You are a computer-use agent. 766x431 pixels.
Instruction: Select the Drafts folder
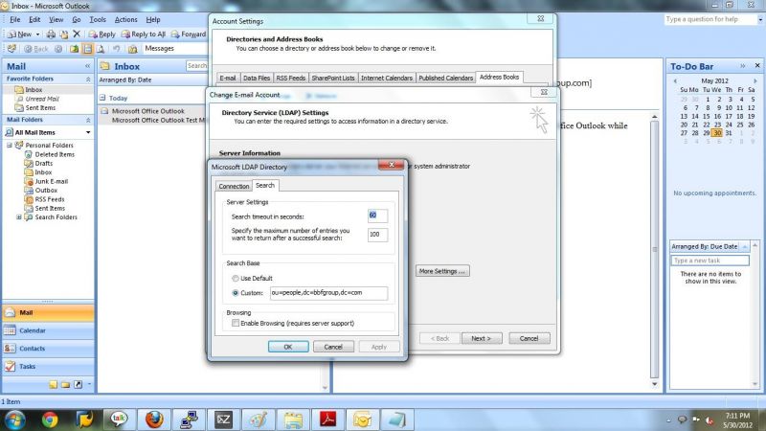pyautogui.click(x=43, y=163)
